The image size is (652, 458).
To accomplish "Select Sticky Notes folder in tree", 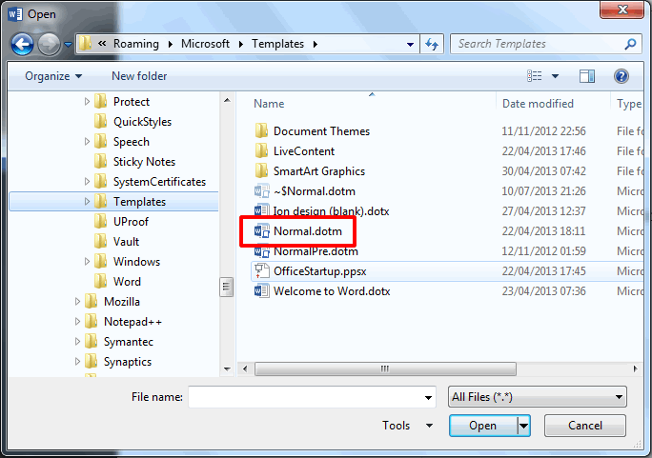I will (144, 162).
